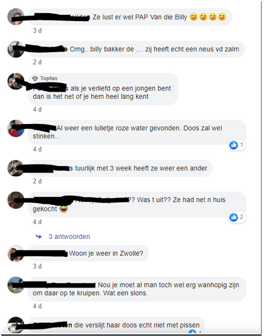Open avatar of 'Woon je weer in Zwolle' commenter

(16, 253)
